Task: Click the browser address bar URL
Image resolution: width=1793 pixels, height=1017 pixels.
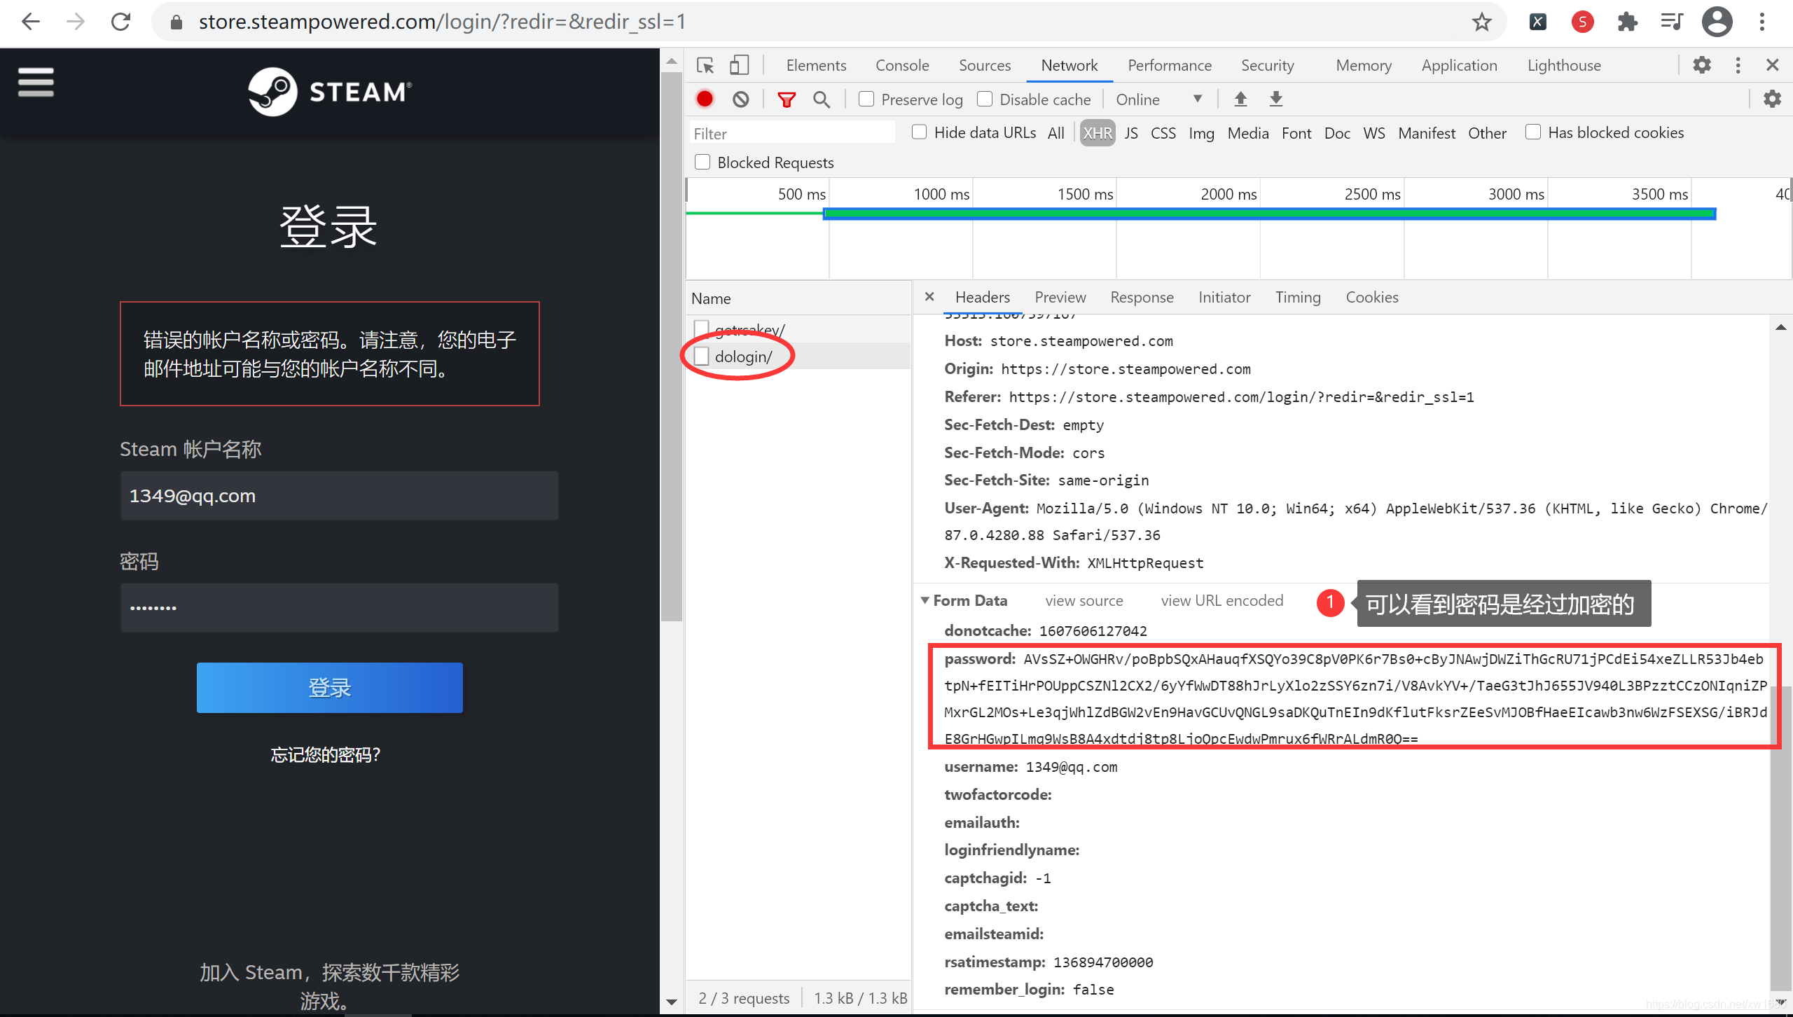Action: (441, 22)
